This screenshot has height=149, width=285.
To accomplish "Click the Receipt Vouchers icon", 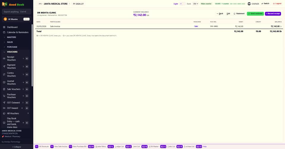I will point(4,59).
